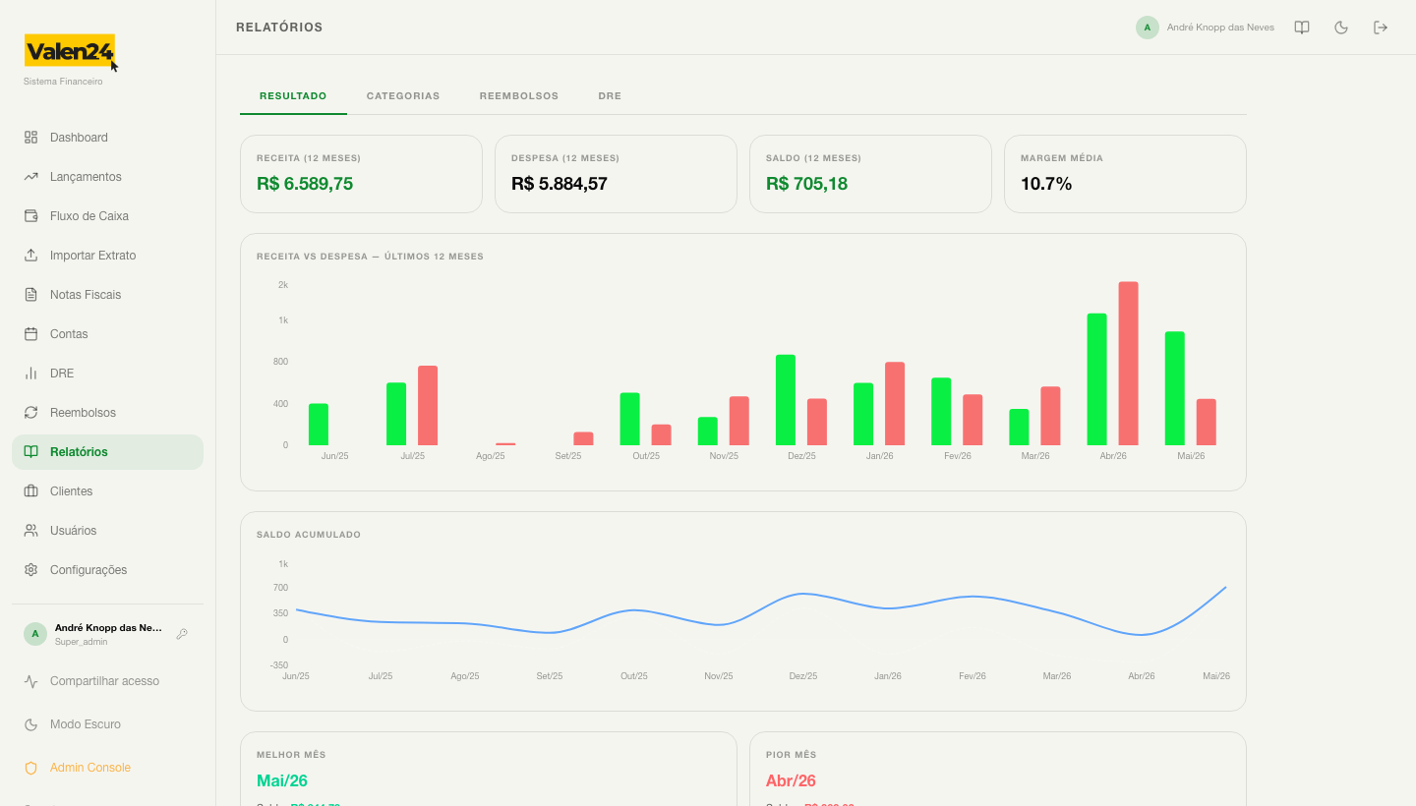1416x806 pixels.
Task: Open Configurações settings item
Action: pyautogui.click(x=107, y=570)
